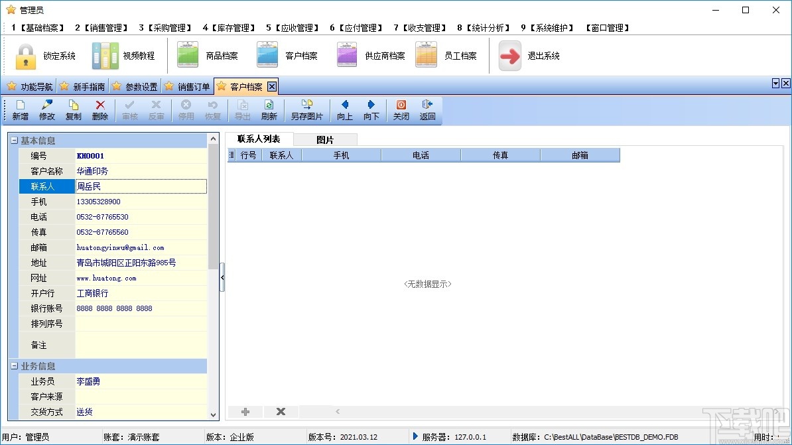This screenshot has width=792, height=445.
Task: Go to previous record with 向上
Action: pos(344,110)
